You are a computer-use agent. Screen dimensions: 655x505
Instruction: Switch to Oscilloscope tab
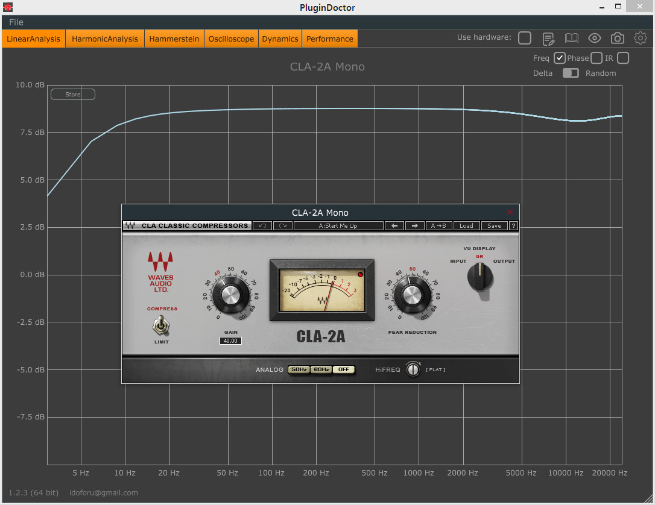tap(231, 39)
